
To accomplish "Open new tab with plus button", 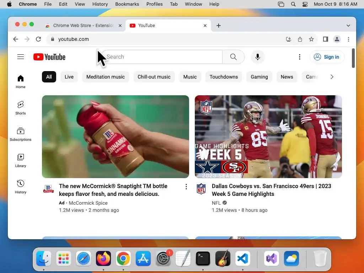I will [219, 26].
